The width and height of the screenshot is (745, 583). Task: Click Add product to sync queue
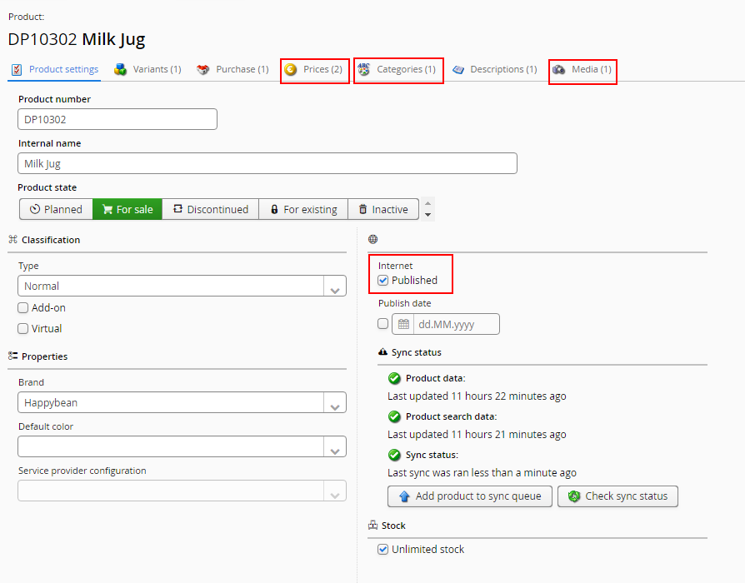470,496
